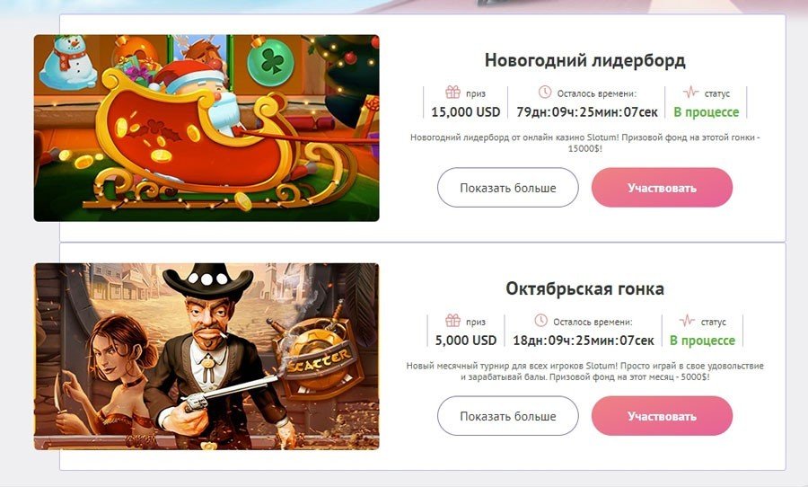Click the 18дн countdown timer
Screen dimensions: 808x487
[584, 341]
